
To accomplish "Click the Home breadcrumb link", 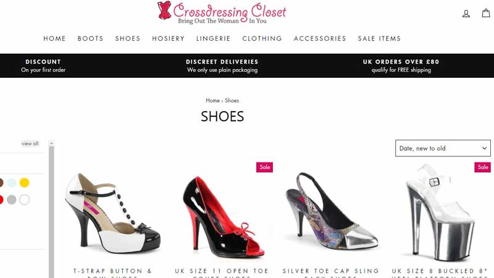I will pyautogui.click(x=212, y=101).
